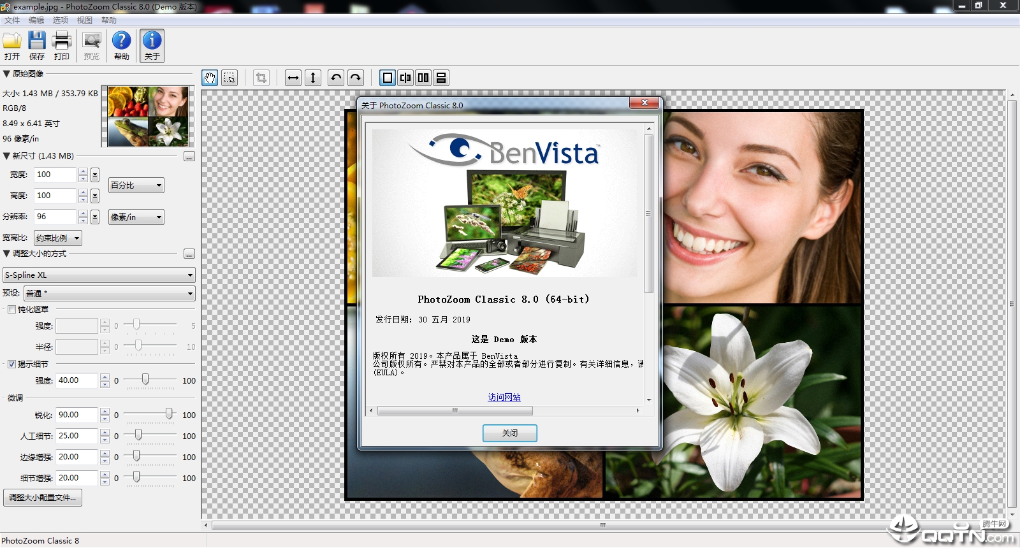Increase width with stepper up arrow
This screenshot has height=548, width=1020.
[x=83, y=171]
